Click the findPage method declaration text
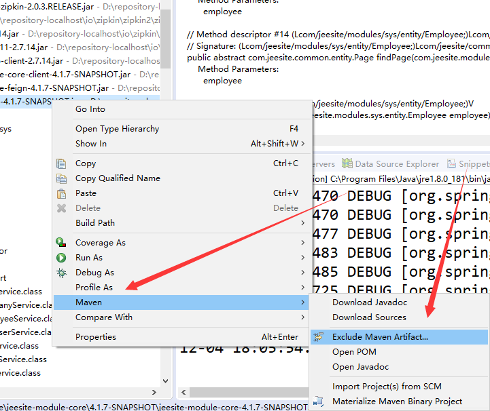Image resolution: width=490 pixels, height=411 pixels. coord(338,58)
